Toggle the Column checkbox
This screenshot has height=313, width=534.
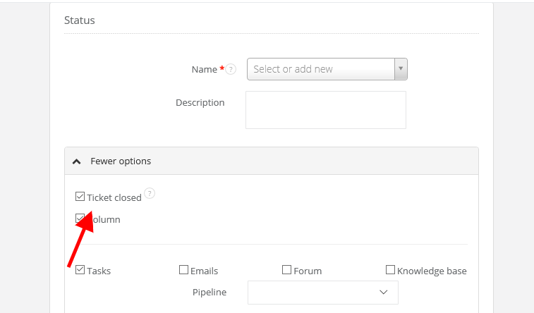pos(80,219)
